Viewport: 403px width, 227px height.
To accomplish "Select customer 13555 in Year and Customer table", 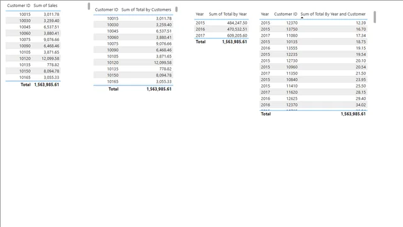I will pyautogui.click(x=292, y=48).
